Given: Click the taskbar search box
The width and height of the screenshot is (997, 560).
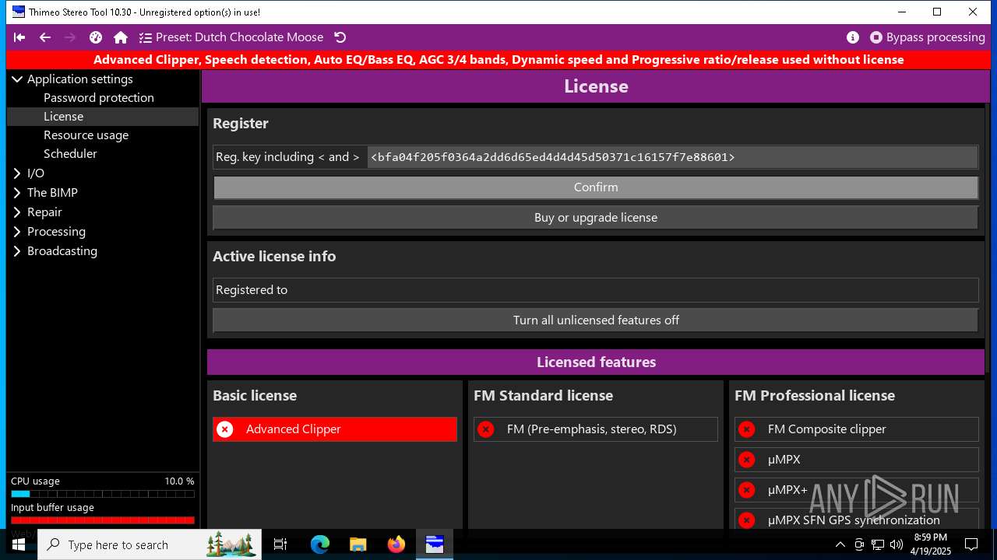Looking at the screenshot, I should click(x=150, y=544).
